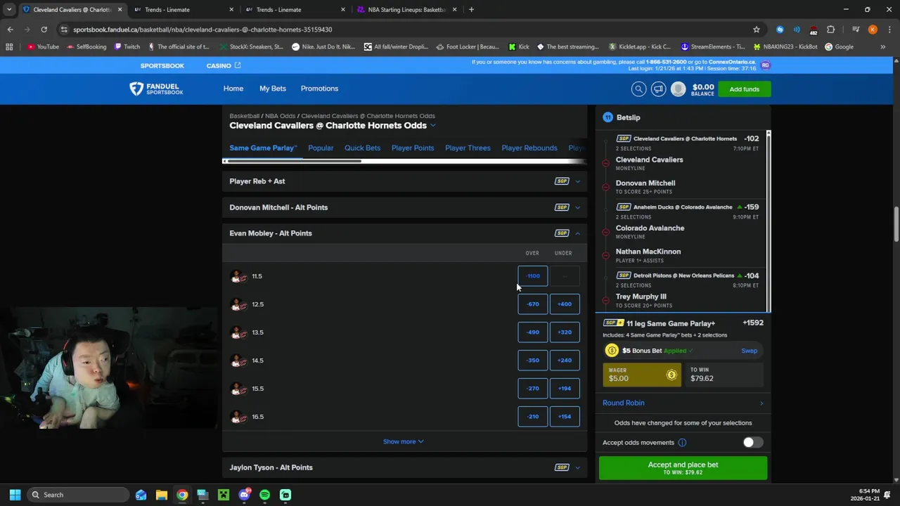The image size is (900, 506).
Task: Click Swap bonus bet link
Action: click(x=749, y=351)
